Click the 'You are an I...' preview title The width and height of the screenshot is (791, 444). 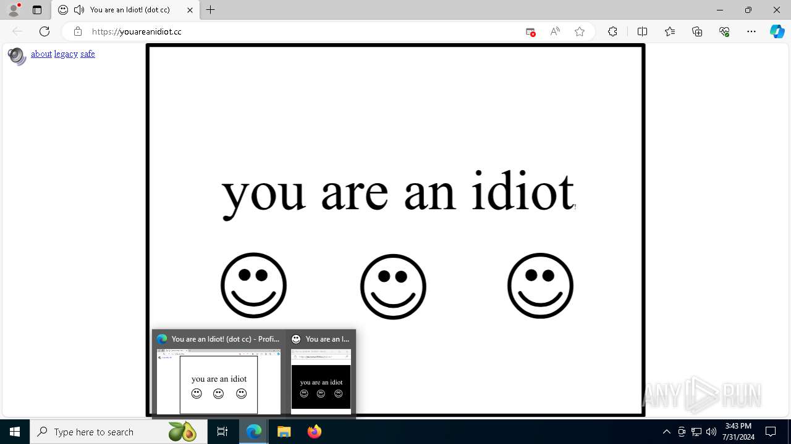point(328,339)
